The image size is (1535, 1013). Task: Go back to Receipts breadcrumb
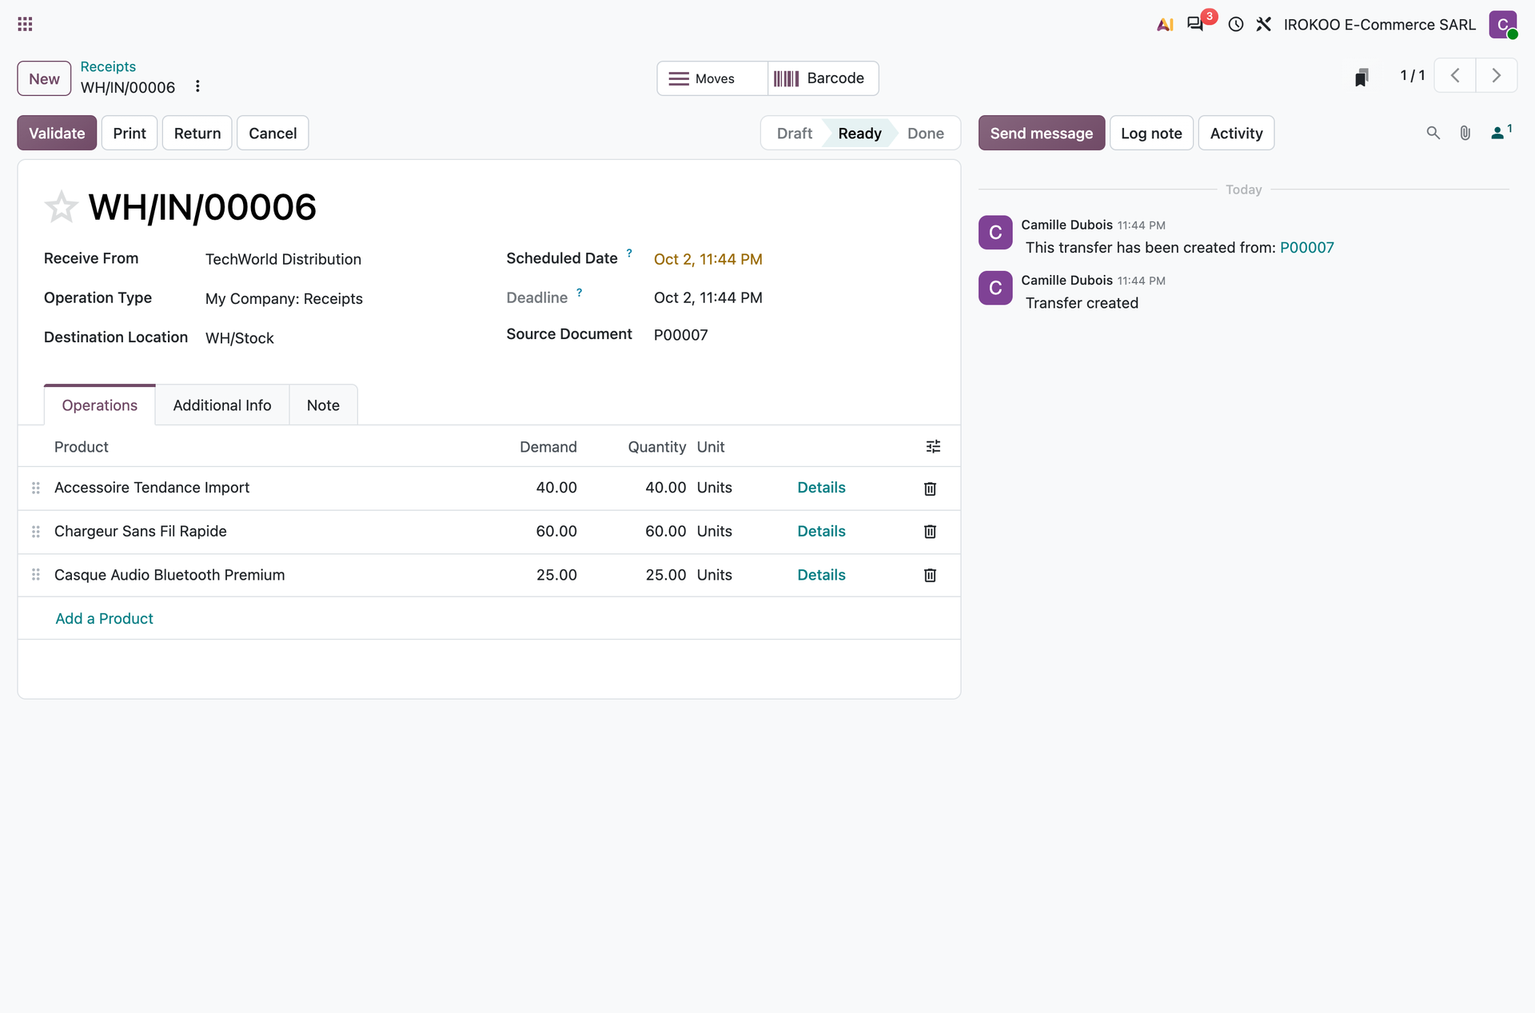click(x=108, y=66)
